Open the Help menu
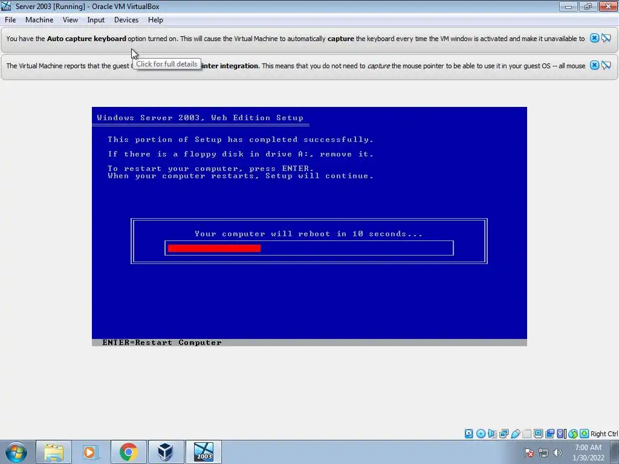 [x=155, y=20]
